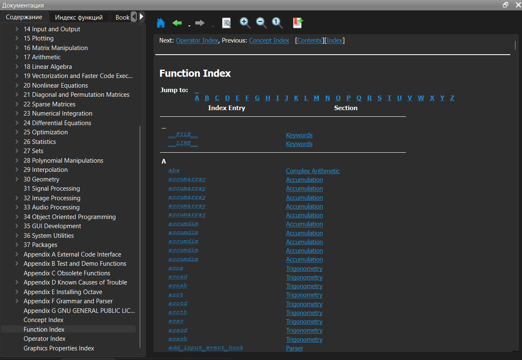Expand Appendix A External Code Interface

[17, 254]
